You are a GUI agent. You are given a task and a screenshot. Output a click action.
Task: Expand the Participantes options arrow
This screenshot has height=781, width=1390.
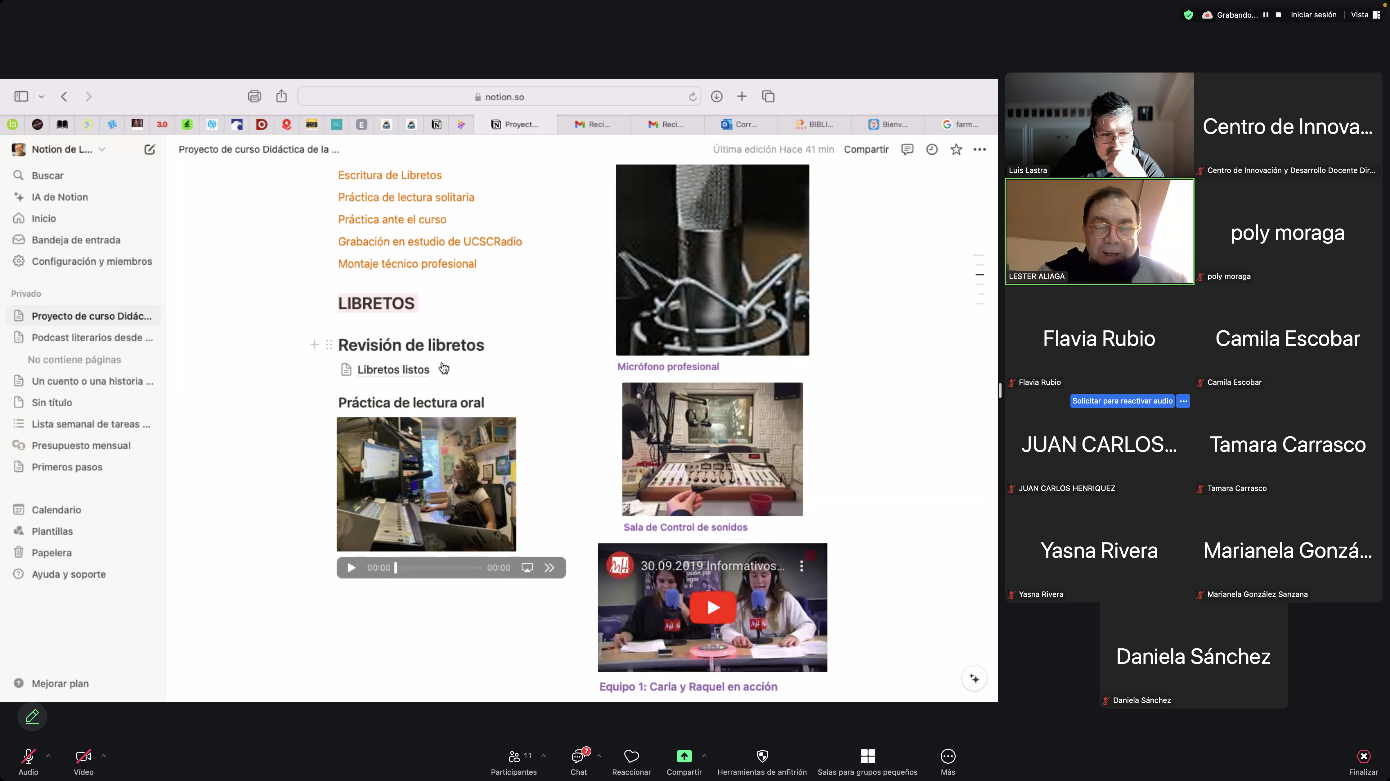[543, 756]
